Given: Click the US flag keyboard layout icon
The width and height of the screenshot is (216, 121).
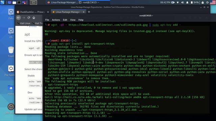Looking at the screenshot, I should pos(213,2).
